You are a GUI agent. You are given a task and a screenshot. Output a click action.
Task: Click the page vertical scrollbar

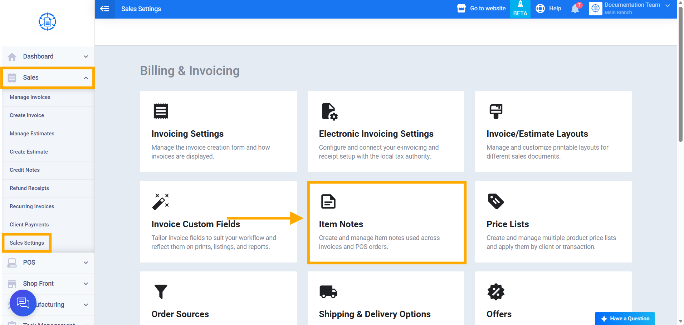tap(680, 74)
